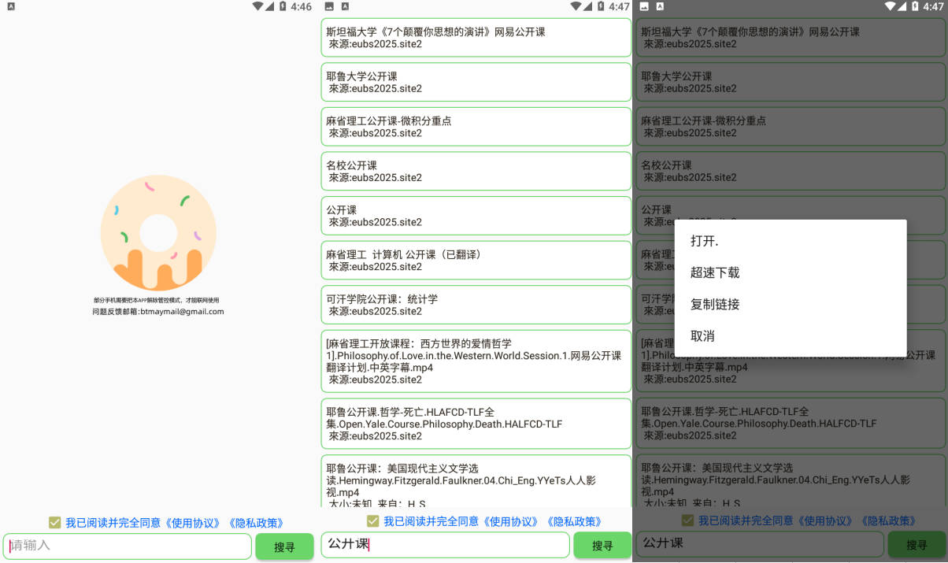Open result 可汗学院公开课：统计学 in the bright results list
The width and height of the screenshot is (948, 563).
coord(476,305)
